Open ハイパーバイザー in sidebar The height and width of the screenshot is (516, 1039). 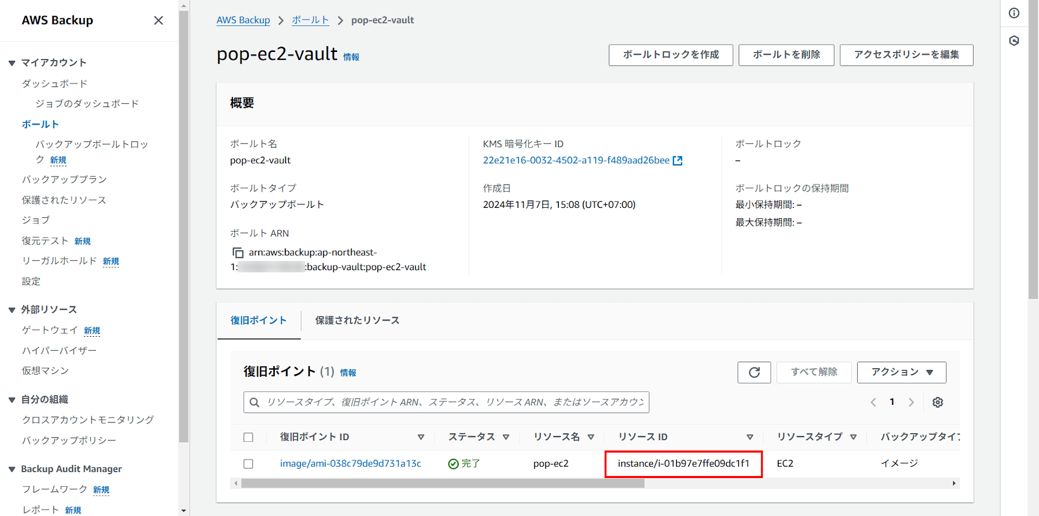[59, 351]
